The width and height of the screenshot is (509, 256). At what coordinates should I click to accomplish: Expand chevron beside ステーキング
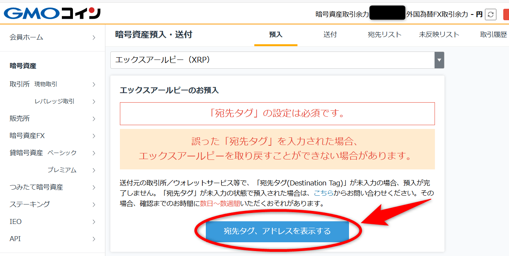tap(94, 204)
